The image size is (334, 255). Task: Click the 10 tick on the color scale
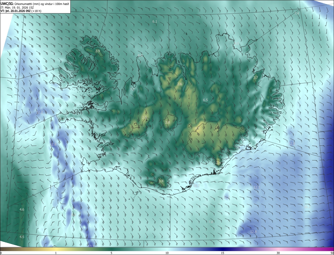(x=167, y=253)
